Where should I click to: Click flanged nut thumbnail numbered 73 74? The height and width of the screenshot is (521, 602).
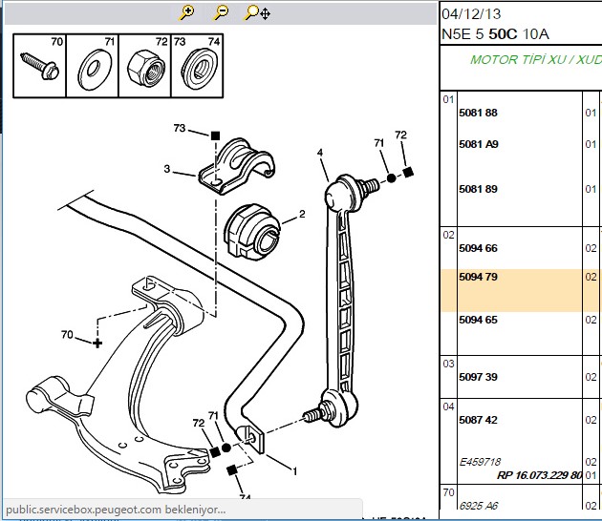(x=197, y=66)
